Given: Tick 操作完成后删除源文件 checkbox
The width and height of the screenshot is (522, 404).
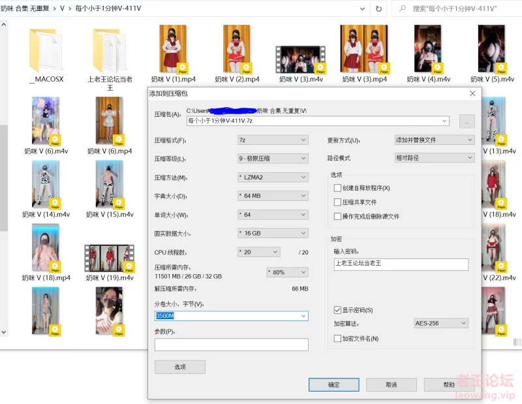Looking at the screenshot, I should [x=337, y=217].
